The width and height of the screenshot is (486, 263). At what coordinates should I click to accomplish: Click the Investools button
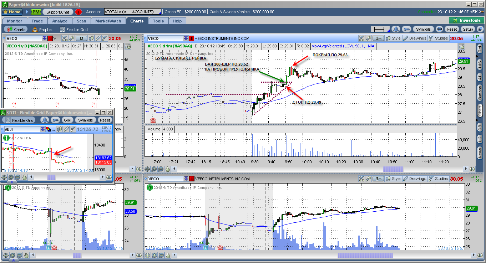coord(467,20)
